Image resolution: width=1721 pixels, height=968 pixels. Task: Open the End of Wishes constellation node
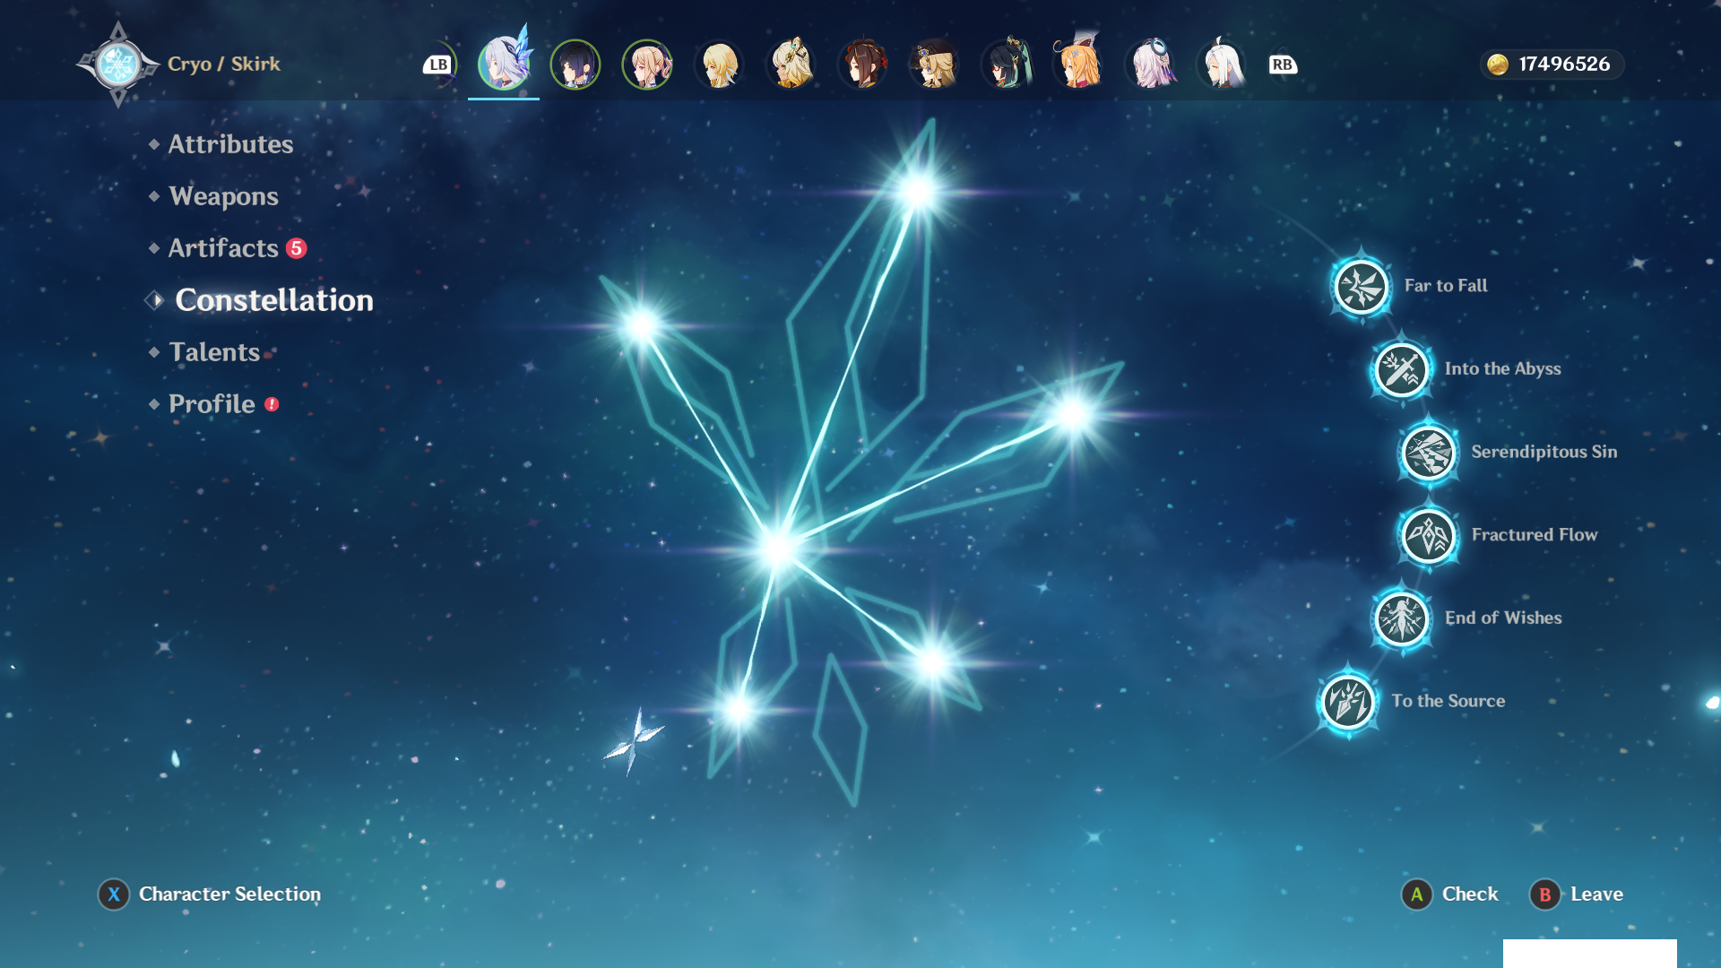(1401, 618)
